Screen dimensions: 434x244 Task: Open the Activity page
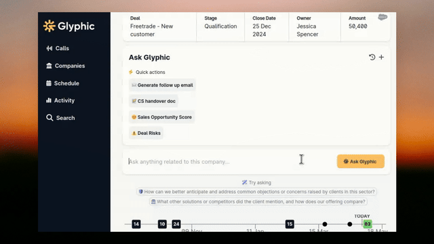pyautogui.click(x=60, y=100)
